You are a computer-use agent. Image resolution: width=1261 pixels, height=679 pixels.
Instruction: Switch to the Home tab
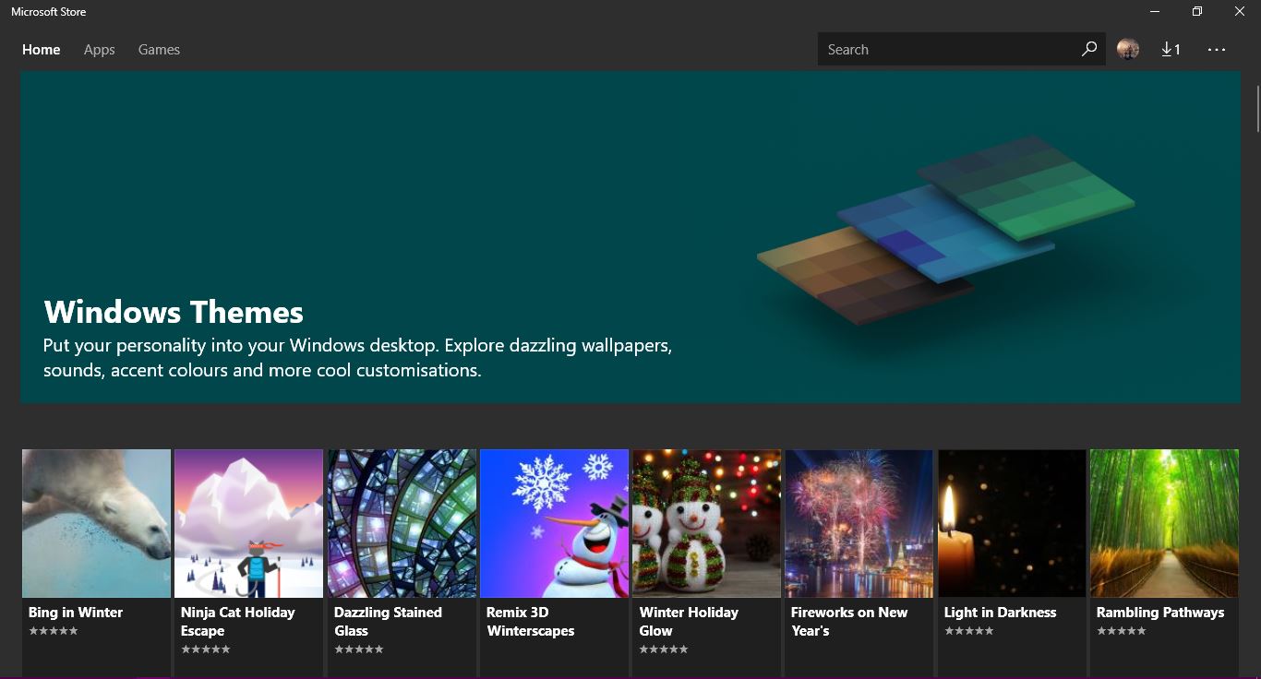tap(42, 50)
